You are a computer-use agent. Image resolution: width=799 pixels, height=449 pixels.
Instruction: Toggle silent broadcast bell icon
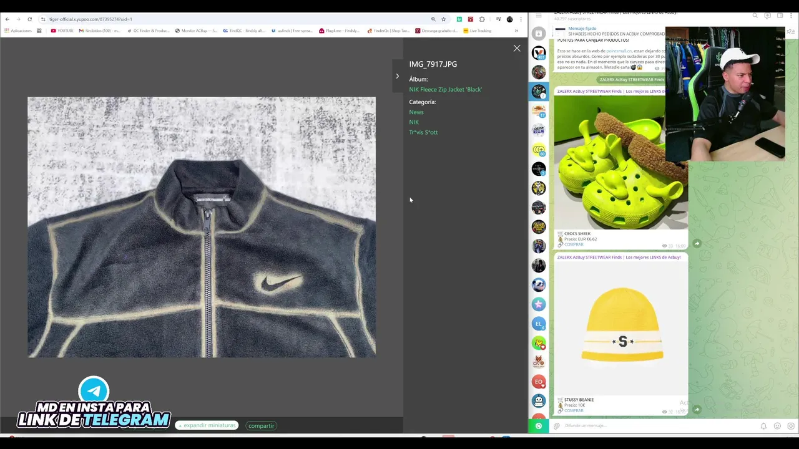point(763,426)
